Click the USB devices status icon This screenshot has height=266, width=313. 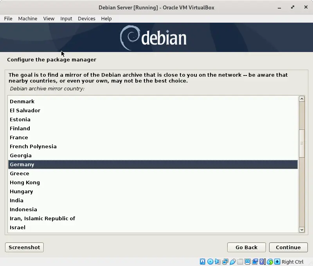(x=232, y=261)
